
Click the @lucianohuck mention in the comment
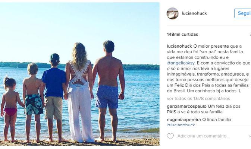[181, 124]
